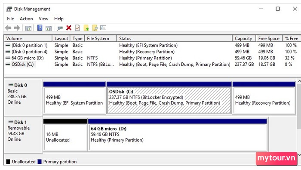The width and height of the screenshot is (301, 170).
Task: Sort by the Capacity column header
Action: [x=244, y=38]
